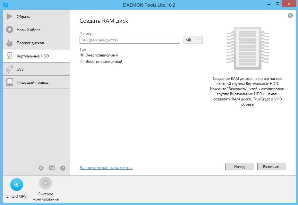Open Расширенные параметры link
Screen dimensions: 298x205
[x=106, y=167]
